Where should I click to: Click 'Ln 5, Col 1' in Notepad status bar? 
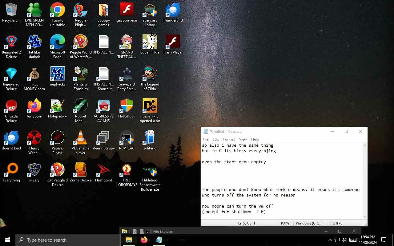pyautogui.click(x=247, y=223)
